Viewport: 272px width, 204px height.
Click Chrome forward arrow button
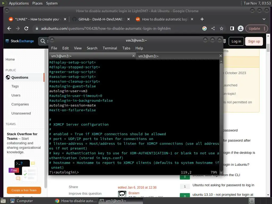click(x=18, y=28)
